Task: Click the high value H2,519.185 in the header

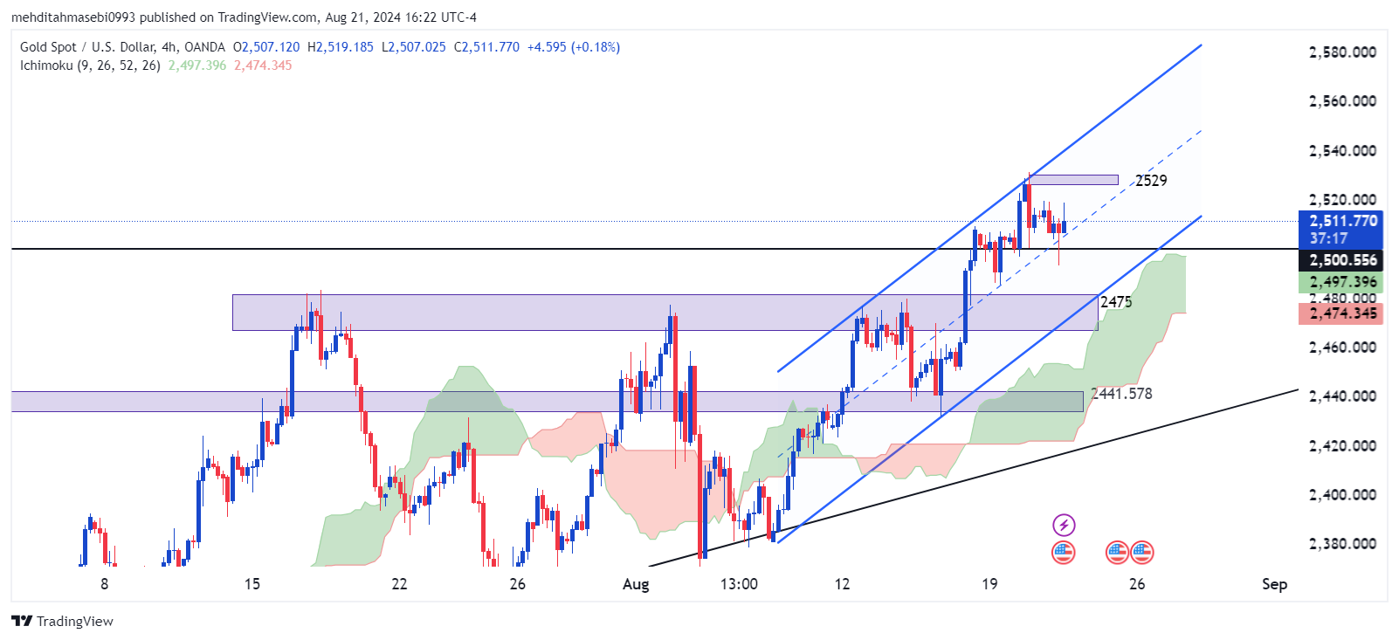Action: (x=341, y=47)
